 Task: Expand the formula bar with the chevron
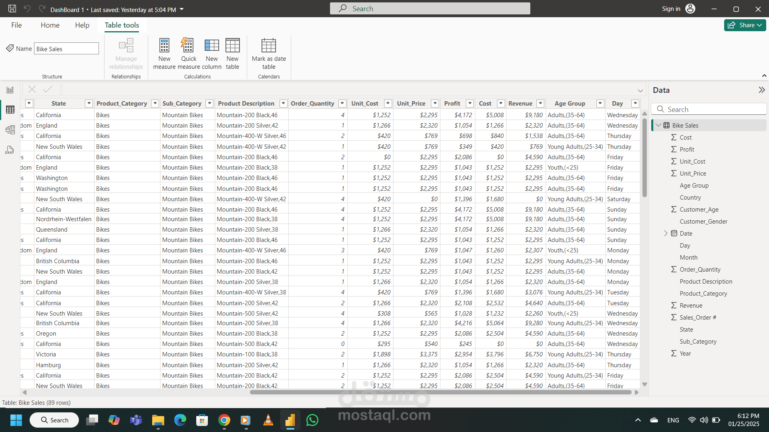(640, 90)
